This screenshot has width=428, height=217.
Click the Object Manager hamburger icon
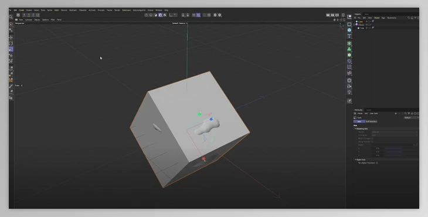click(x=355, y=18)
